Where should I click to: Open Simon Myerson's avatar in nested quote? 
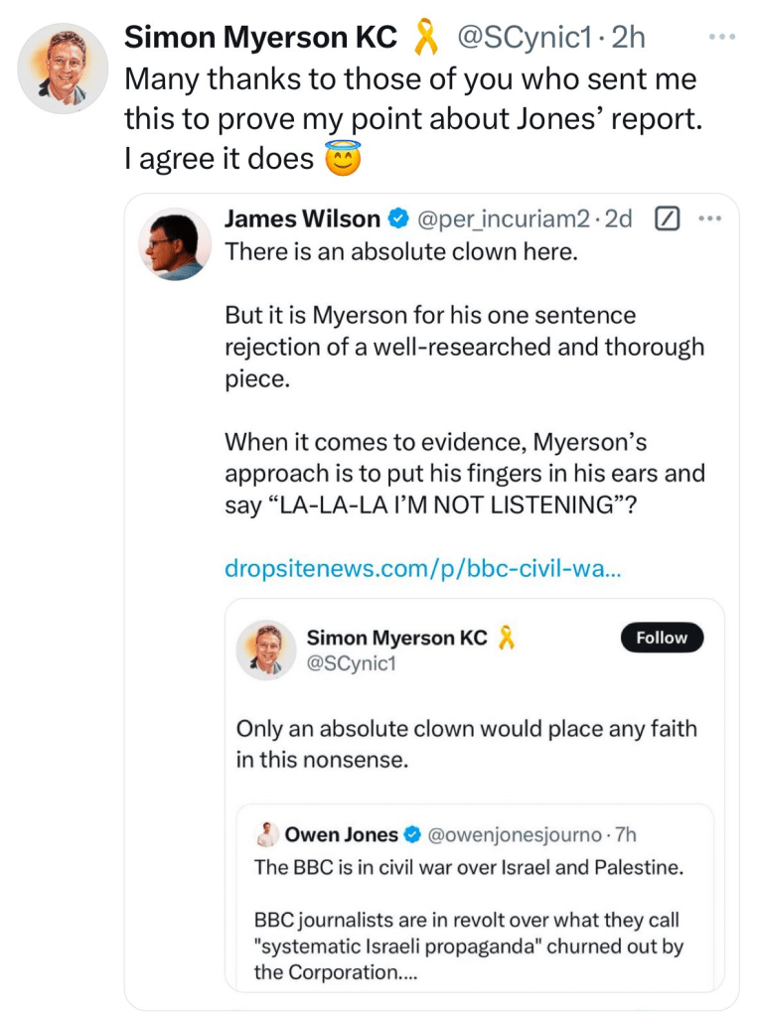pos(265,651)
